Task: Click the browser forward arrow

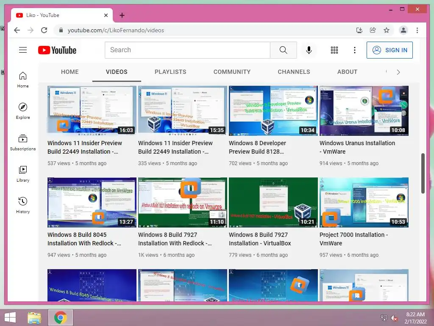Action: (x=31, y=30)
